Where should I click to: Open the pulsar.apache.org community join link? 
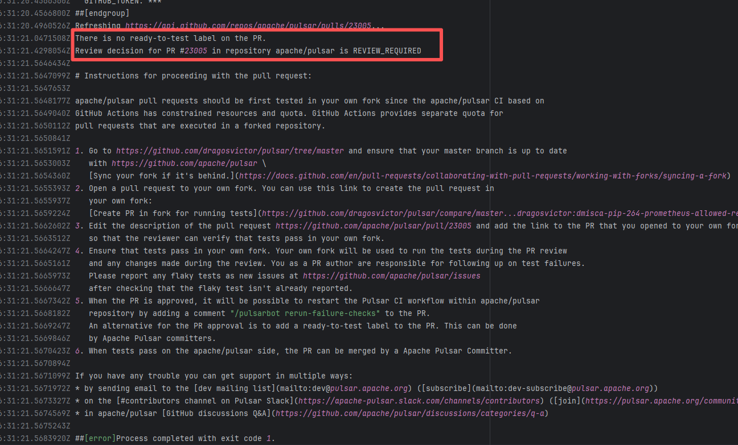(x=661, y=401)
